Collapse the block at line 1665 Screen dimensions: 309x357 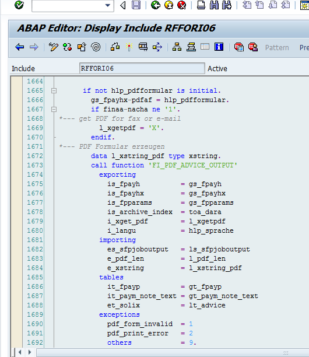[x=54, y=90]
